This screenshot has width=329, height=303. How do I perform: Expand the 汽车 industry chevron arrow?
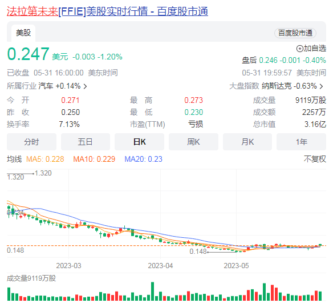tap(85, 86)
